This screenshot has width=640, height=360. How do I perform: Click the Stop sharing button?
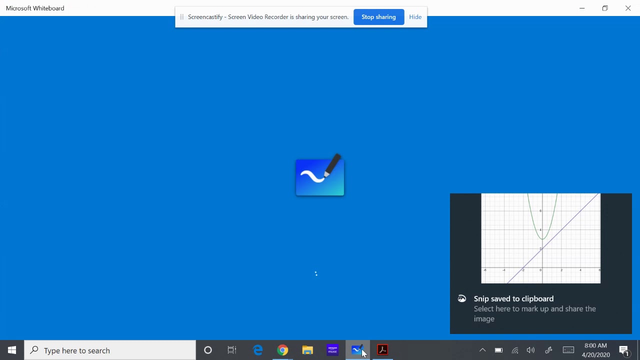click(x=378, y=17)
